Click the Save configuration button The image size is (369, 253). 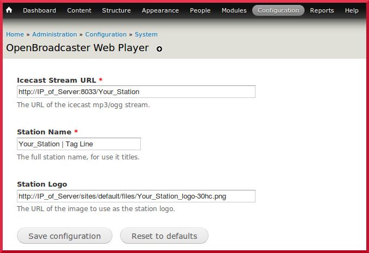click(64, 236)
